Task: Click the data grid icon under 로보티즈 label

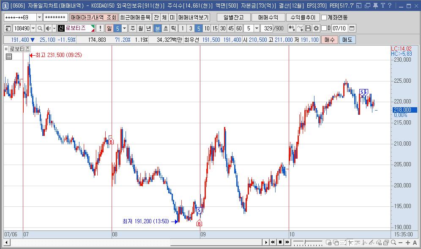Action: pos(9,57)
